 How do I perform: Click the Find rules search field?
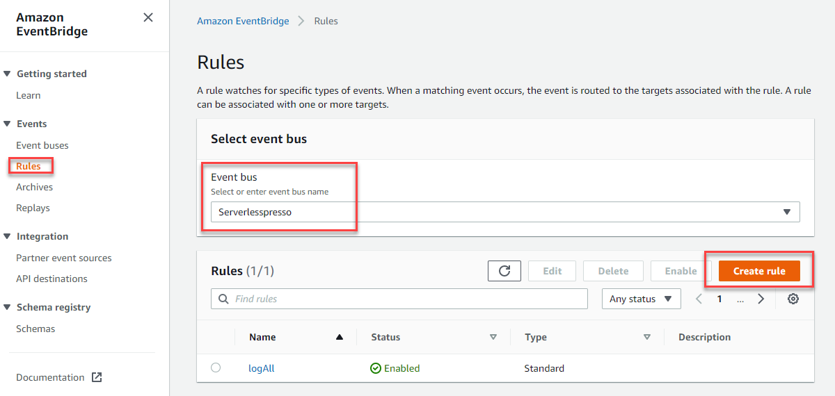tap(399, 299)
